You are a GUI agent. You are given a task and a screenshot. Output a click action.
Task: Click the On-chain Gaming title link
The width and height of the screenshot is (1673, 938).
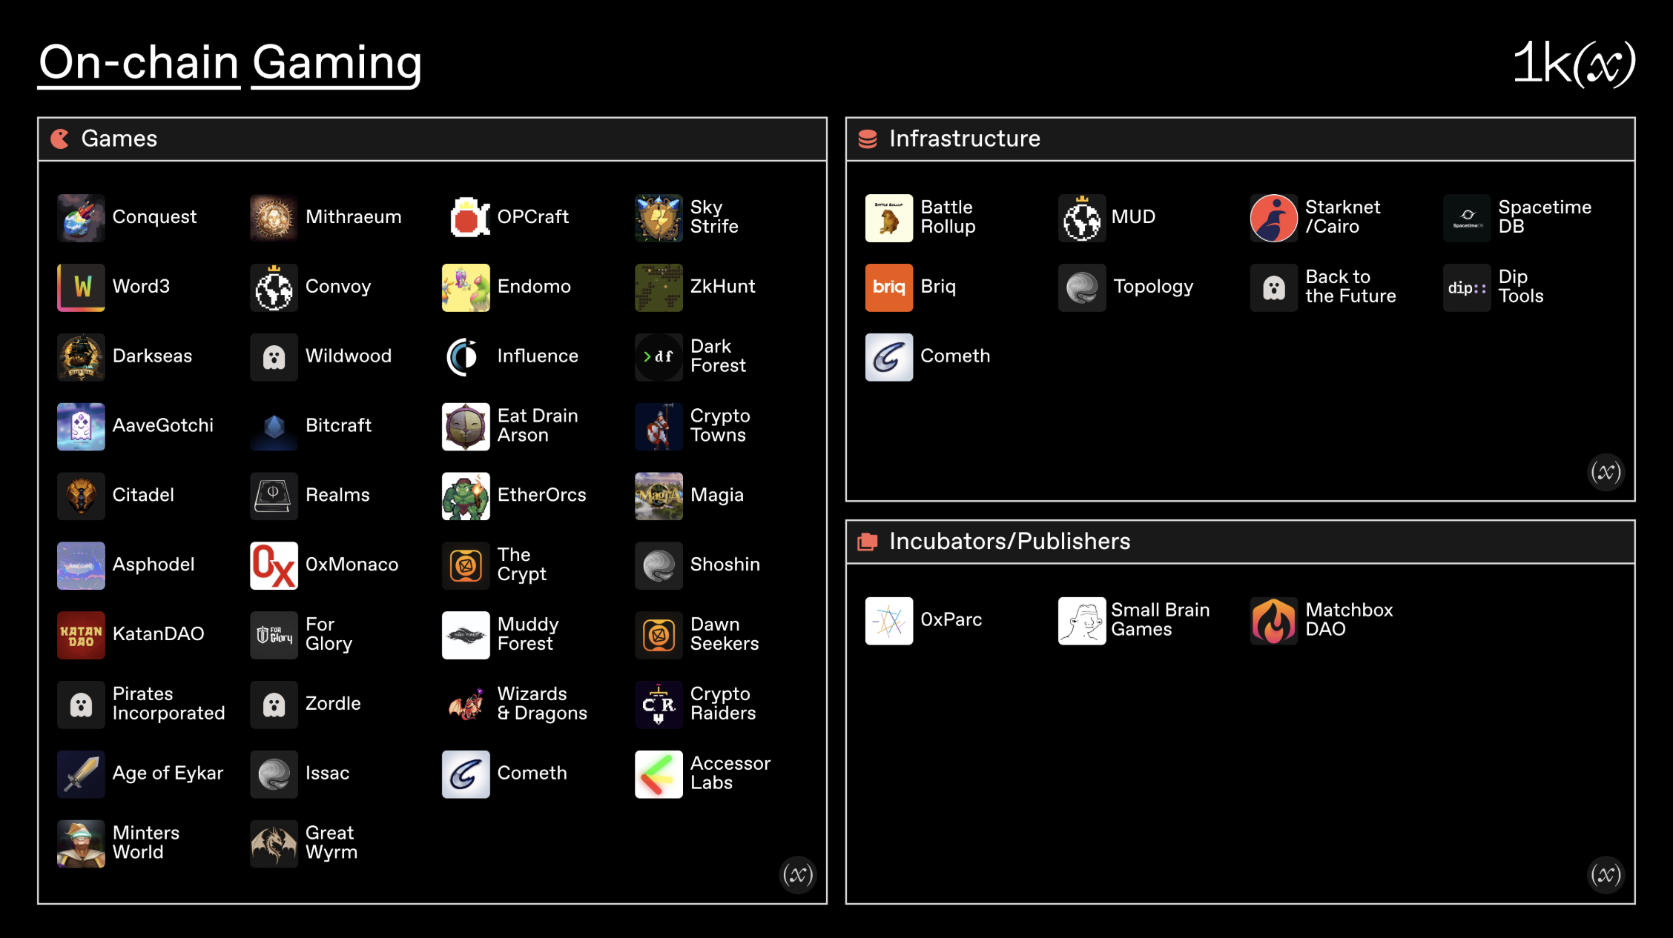(230, 62)
